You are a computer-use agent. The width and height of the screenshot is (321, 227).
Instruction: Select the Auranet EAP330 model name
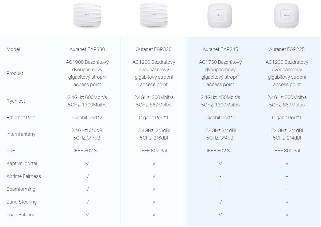(87, 49)
